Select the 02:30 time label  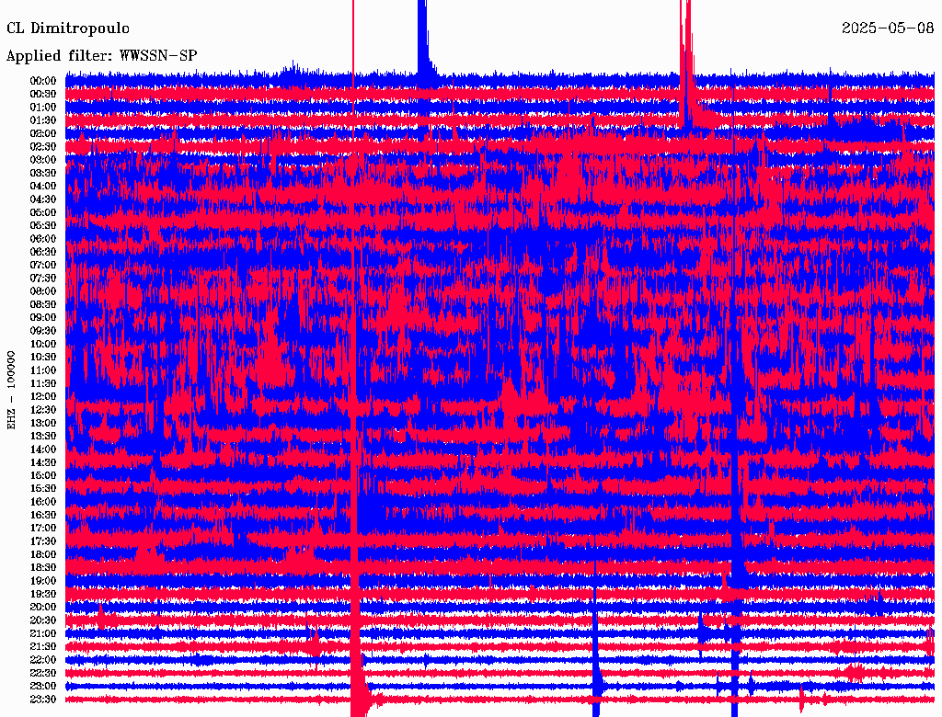click(x=43, y=147)
